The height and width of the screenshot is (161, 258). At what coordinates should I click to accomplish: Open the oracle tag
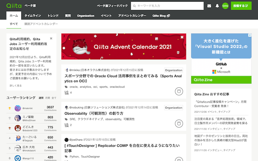pyautogui.click(x=74, y=87)
